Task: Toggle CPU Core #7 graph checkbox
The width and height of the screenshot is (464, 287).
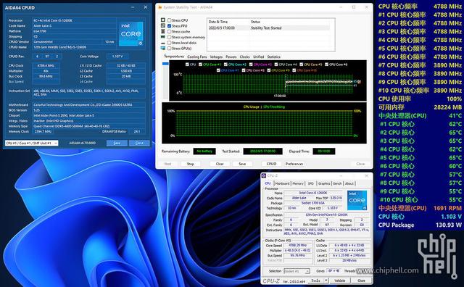Action: [218, 70]
